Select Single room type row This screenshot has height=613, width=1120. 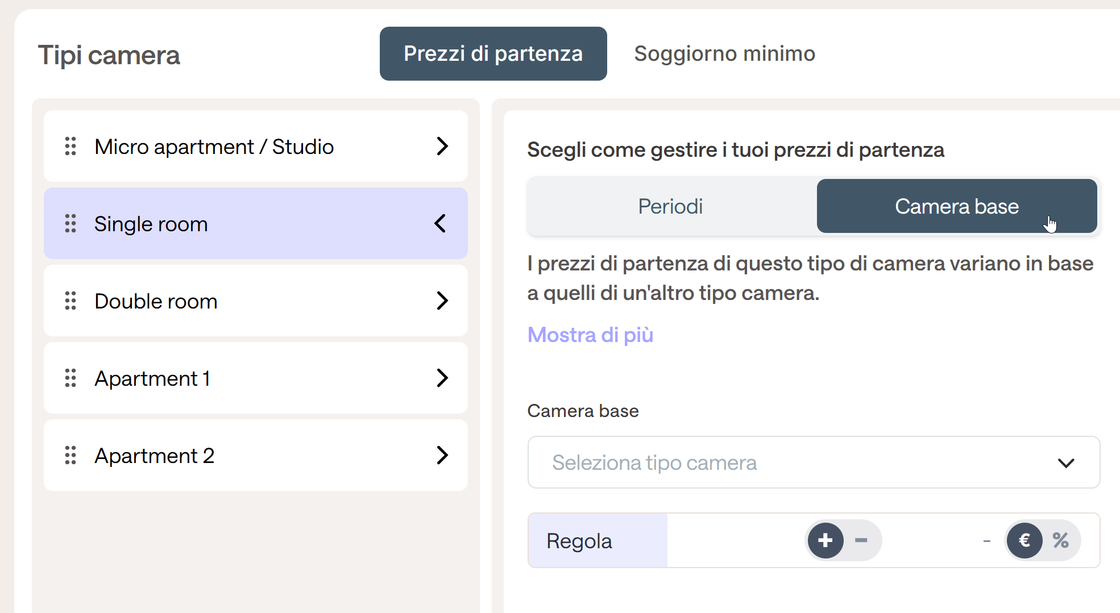point(256,223)
